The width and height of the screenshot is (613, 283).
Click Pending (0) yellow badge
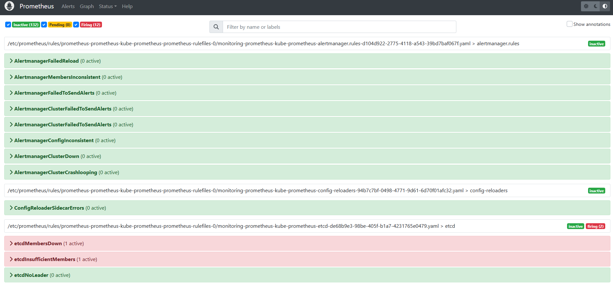(60, 25)
